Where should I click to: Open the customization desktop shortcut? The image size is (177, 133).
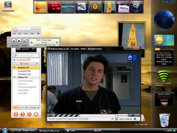(x=8, y=7)
